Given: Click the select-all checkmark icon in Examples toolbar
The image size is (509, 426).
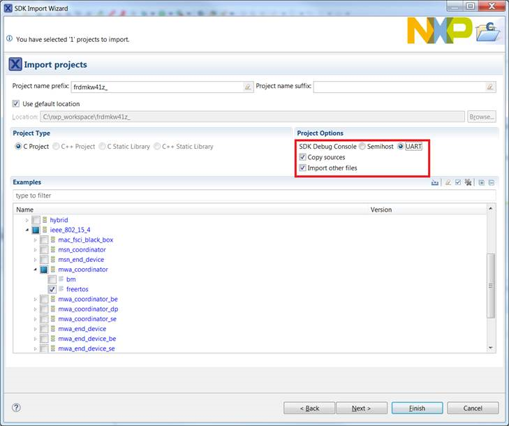Looking at the screenshot, I should click(x=458, y=183).
